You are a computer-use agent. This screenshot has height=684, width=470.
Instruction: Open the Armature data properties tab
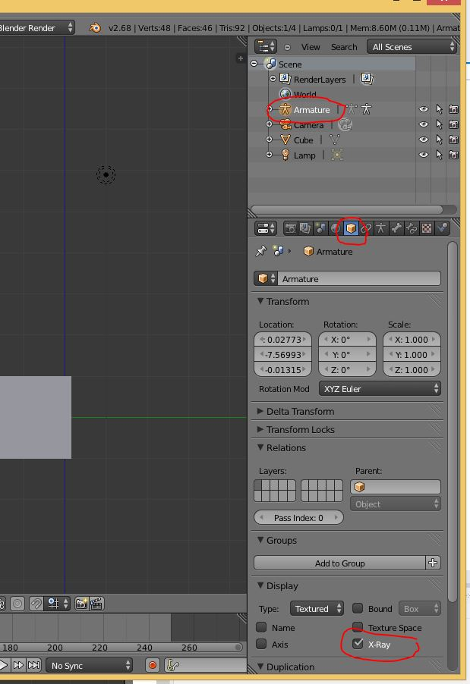(x=381, y=228)
